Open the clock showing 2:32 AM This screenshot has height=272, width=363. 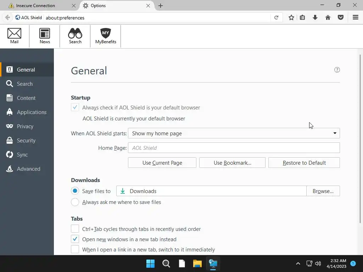[336, 263]
